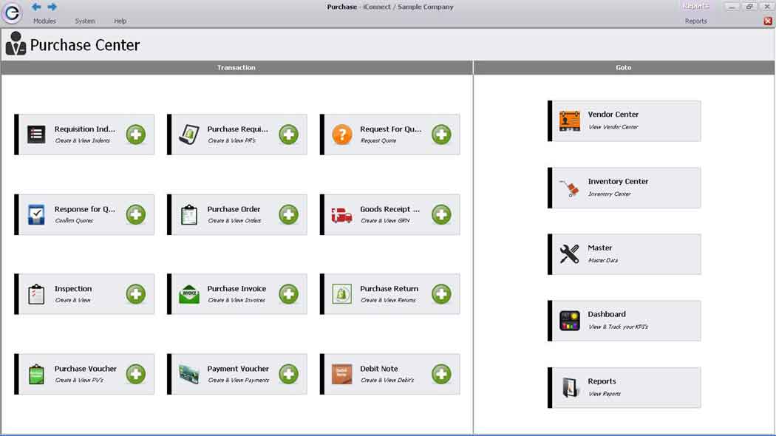776x436 pixels.
Task: Click the Purchase Invoice envelope icon
Action: coord(189,294)
